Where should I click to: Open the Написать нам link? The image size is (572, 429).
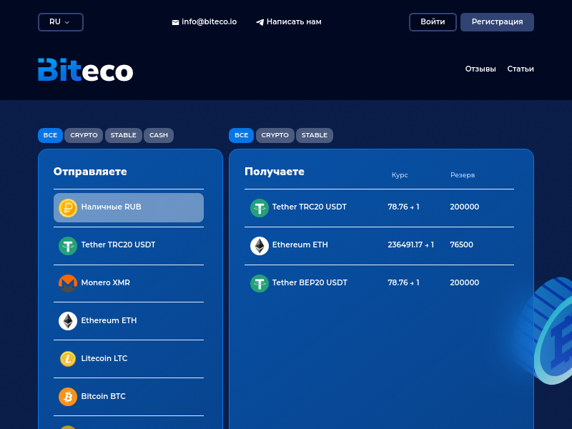[x=294, y=22]
